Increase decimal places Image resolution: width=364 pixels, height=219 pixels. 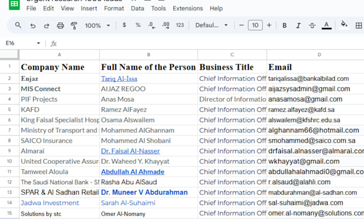coord(166,25)
